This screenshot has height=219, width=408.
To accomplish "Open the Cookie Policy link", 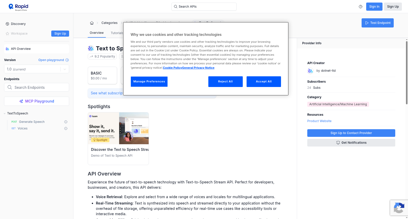I will 172,68.
